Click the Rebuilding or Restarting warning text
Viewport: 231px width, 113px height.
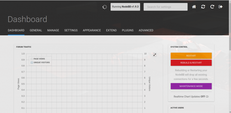(x=191, y=75)
